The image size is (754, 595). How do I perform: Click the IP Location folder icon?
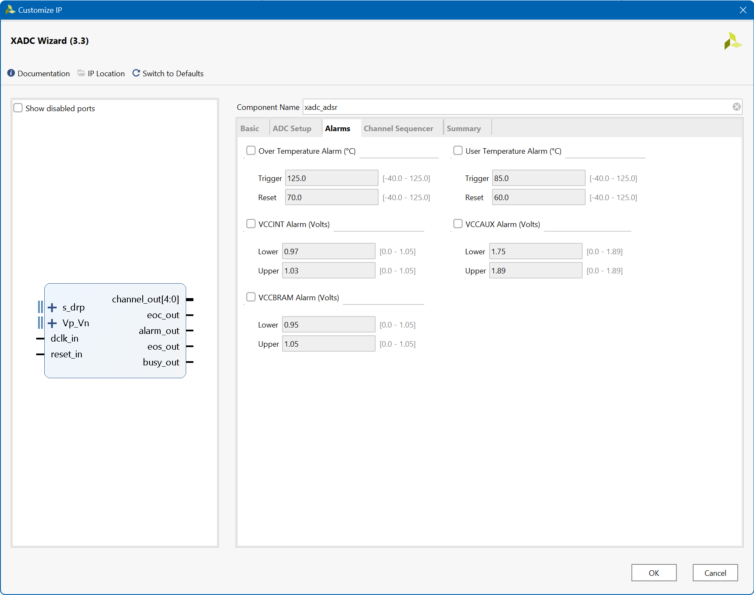[x=81, y=73]
